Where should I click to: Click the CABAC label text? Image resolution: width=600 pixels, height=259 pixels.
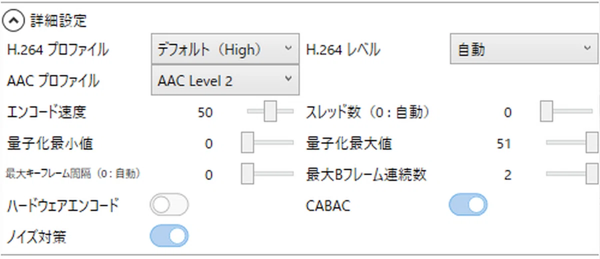click(x=327, y=206)
